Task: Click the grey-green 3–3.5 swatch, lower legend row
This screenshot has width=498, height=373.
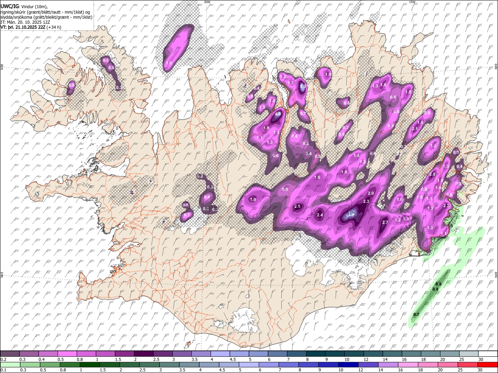Action: tap(169, 364)
